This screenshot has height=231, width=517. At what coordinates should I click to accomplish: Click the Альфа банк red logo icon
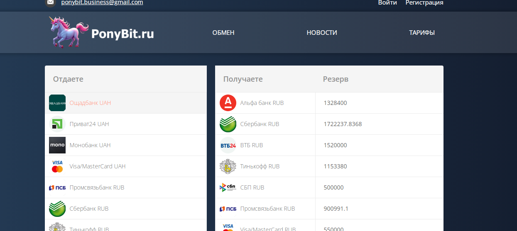pyautogui.click(x=228, y=103)
